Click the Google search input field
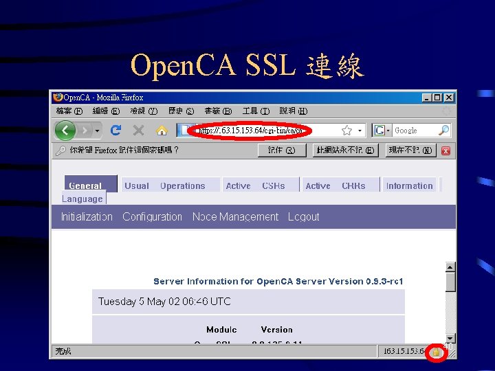The height and width of the screenshot is (371, 495). tap(415, 131)
